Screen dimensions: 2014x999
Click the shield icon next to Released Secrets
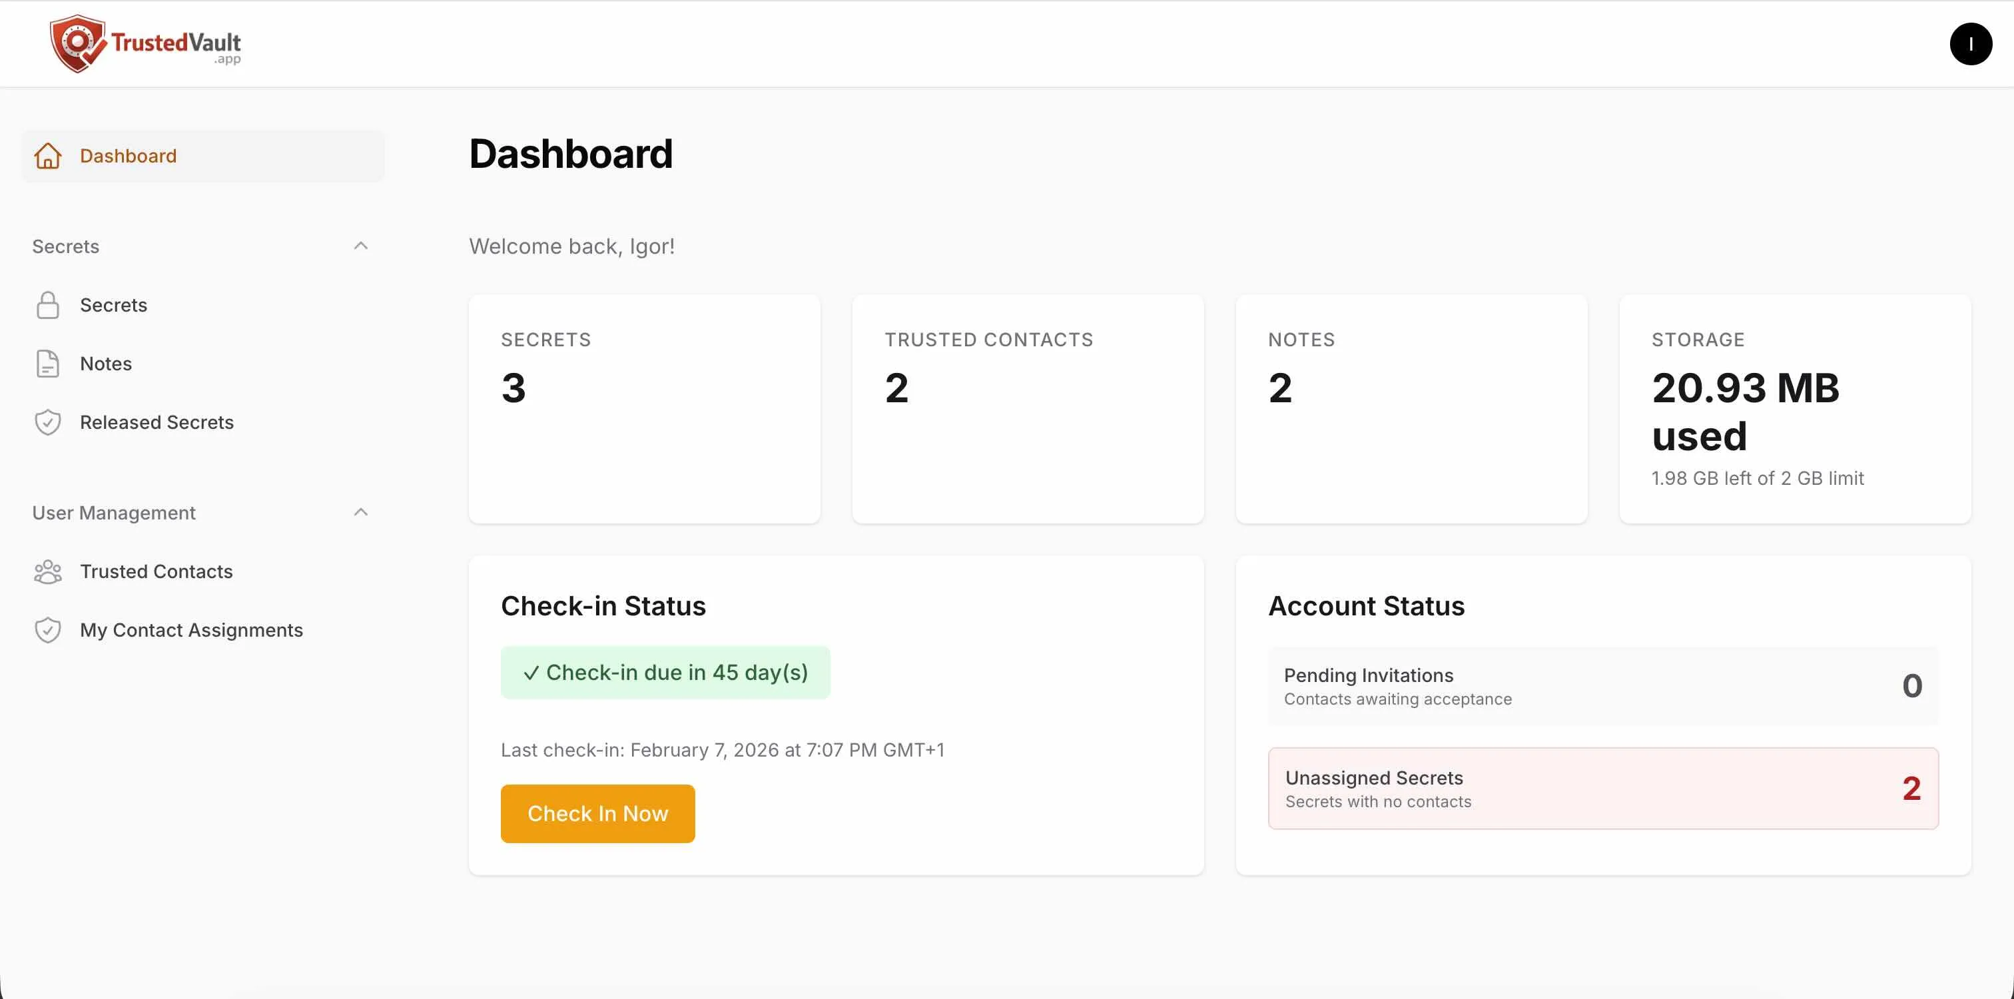tap(48, 422)
